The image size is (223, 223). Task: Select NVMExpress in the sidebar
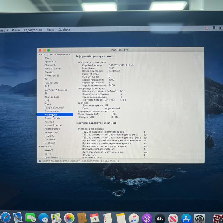pos(52,76)
